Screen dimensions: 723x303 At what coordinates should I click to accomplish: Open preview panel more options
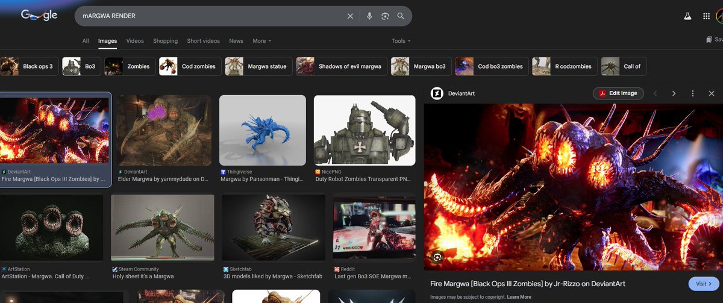(693, 93)
